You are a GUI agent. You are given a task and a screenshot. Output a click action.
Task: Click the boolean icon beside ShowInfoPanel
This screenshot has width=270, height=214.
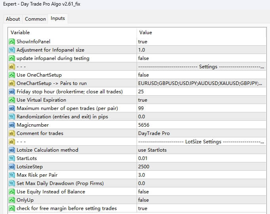click(x=11, y=42)
